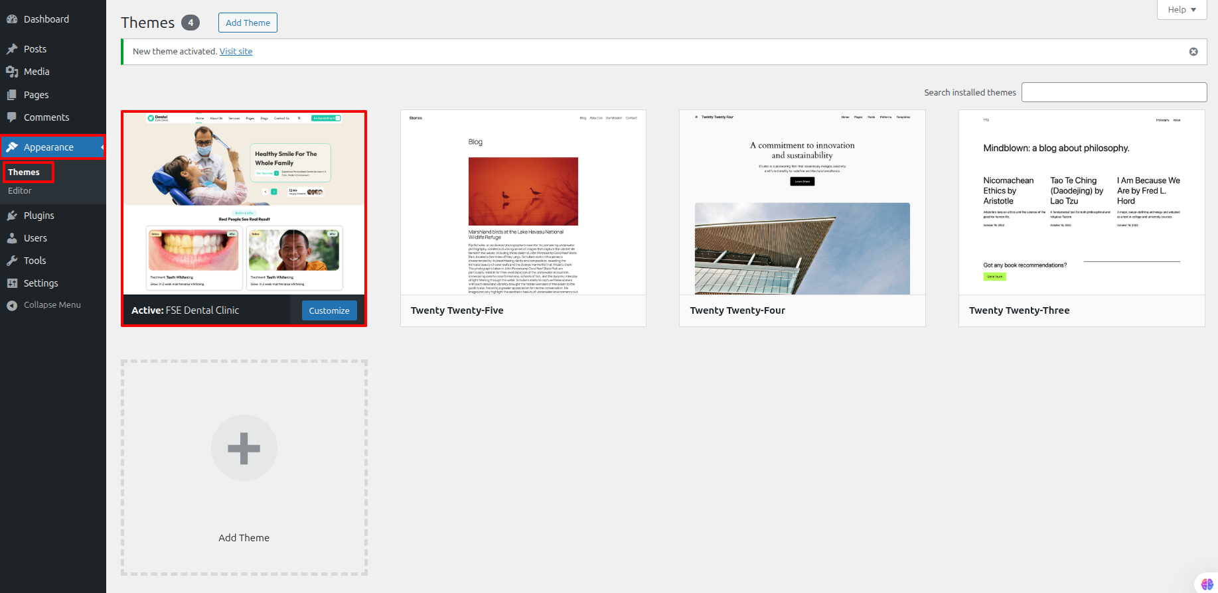Customize the FSE Dental Clinic theme
The image size is (1218, 593).
point(329,310)
